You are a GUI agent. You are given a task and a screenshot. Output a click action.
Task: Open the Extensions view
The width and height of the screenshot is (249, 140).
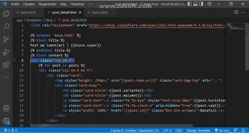tap(6, 65)
